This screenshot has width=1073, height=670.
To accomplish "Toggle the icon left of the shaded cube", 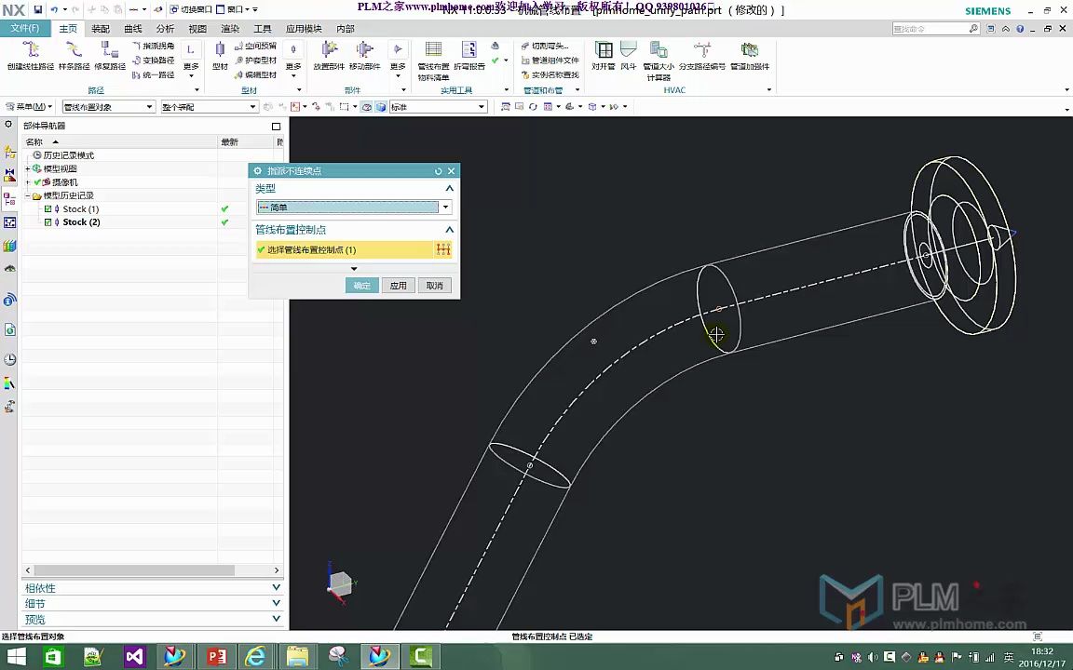I will (367, 107).
